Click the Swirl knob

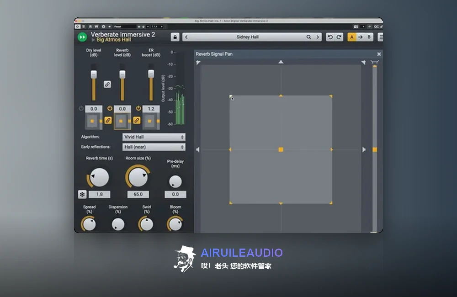[x=147, y=224]
